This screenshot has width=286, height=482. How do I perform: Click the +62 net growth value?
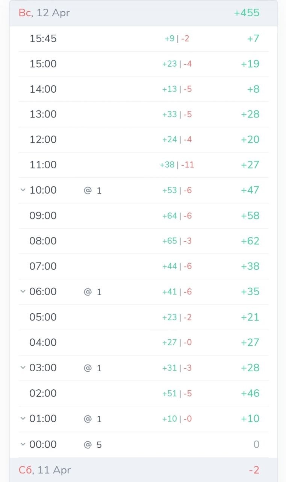[x=250, y=241]
